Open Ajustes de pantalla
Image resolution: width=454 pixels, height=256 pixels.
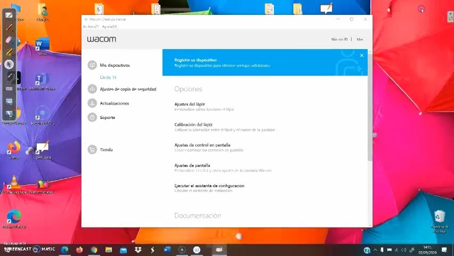click(x=192, y=165)
